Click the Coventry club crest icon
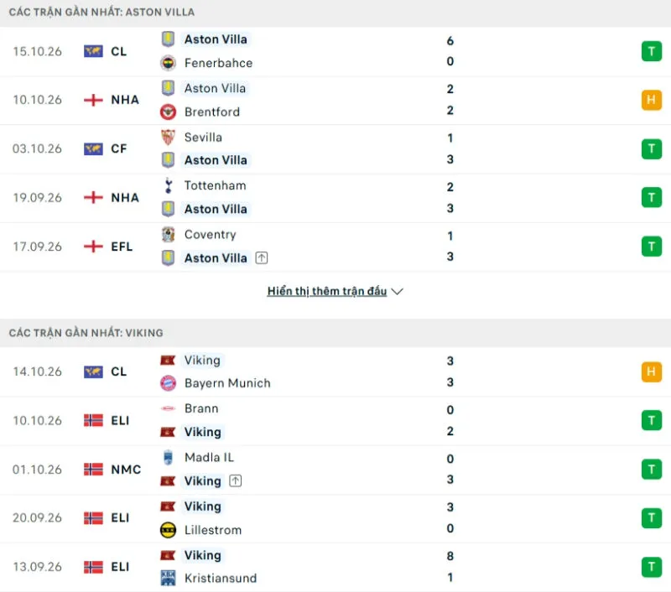Image resolution: width=671 pixels, height=592 pixels. pyautogui.click(x=168, y=235)
